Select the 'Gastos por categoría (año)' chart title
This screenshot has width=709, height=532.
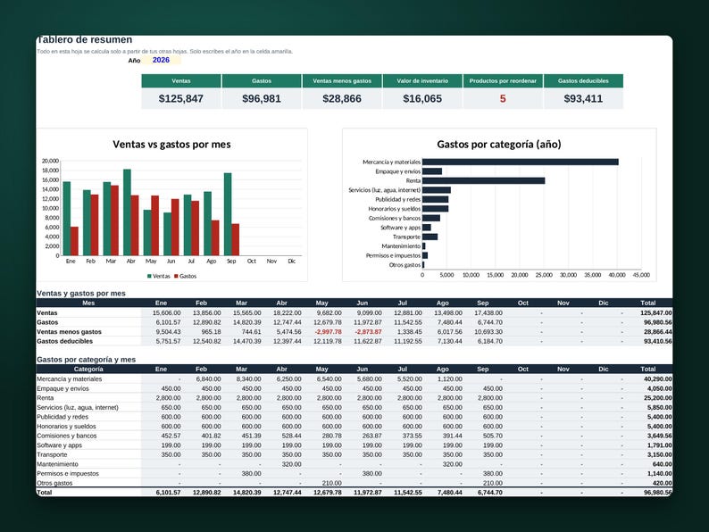[499, 145]
